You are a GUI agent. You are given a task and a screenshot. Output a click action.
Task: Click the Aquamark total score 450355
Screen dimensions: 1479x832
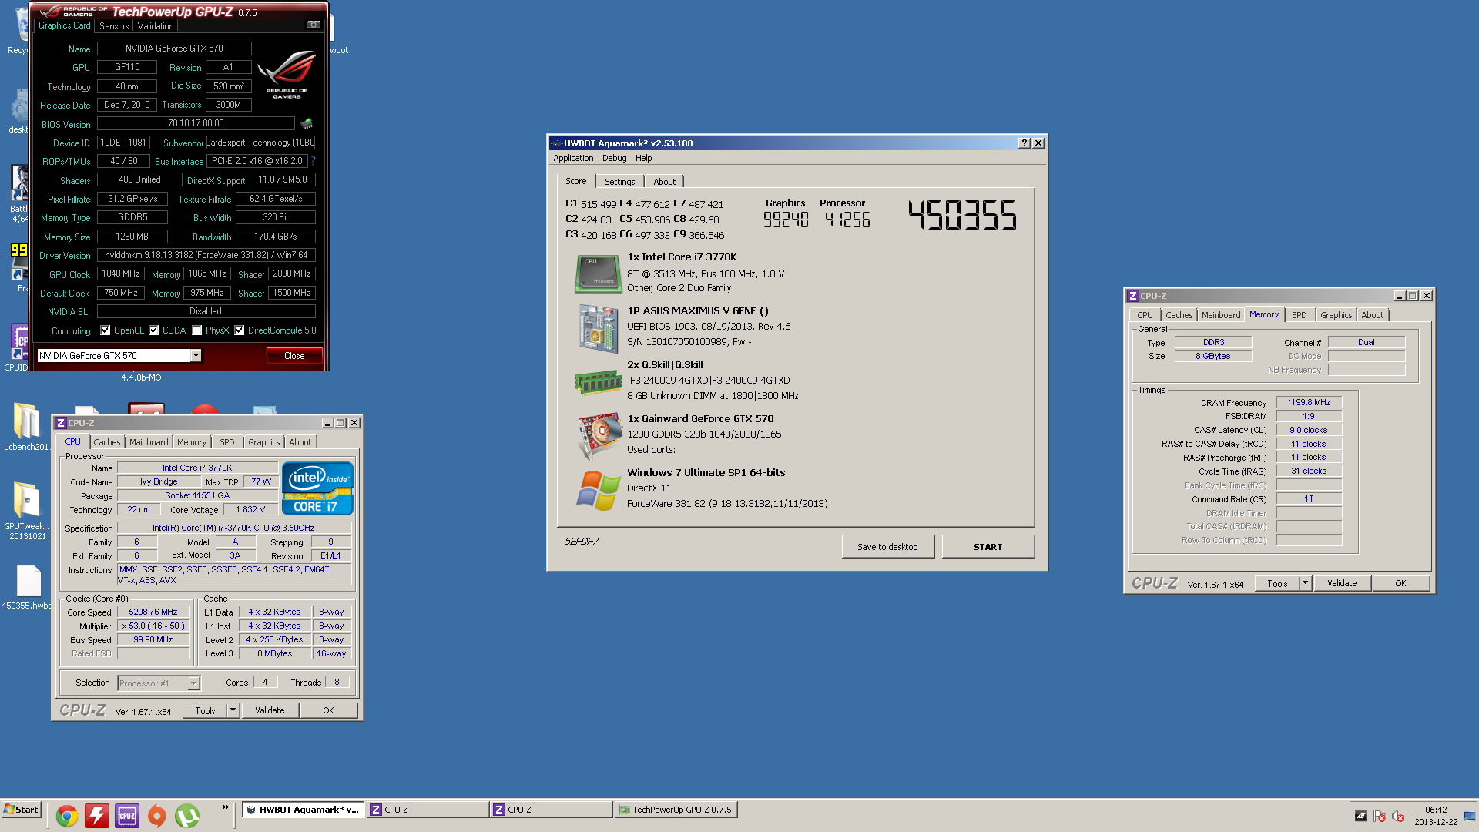pos(963,215)
